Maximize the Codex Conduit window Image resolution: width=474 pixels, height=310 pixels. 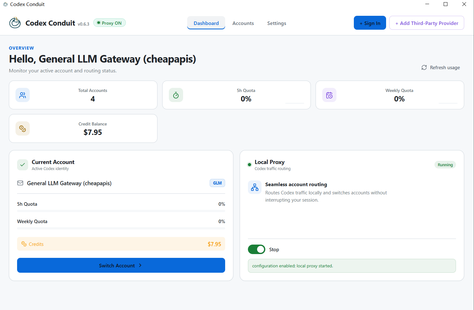(x=446, y=4)
